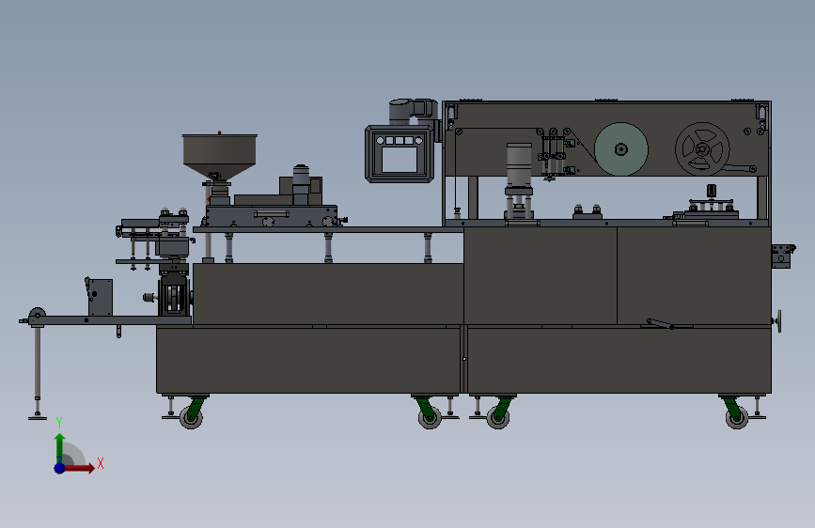The width and height of the screenshot is (815, 528).
Task: Select the lever handle on the right cabinet
Action: tap(661, 324)
